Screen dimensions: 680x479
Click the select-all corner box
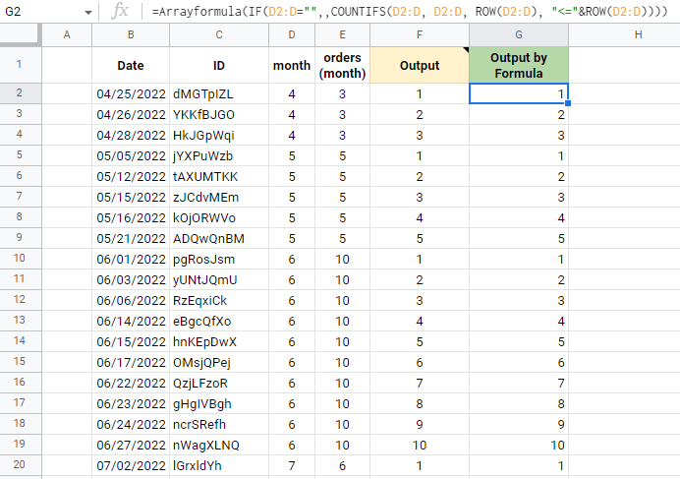click(20, 34)
